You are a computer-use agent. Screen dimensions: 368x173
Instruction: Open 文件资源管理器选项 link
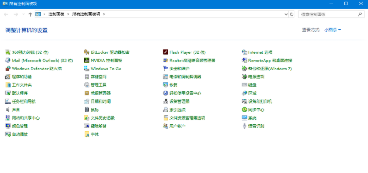pos(187,118)
